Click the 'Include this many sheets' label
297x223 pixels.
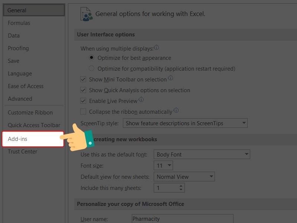tap(111, 188)
